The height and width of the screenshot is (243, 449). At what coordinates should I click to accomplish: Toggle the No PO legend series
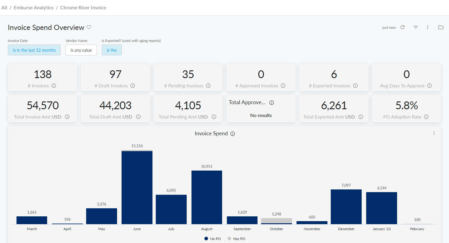click(x=212, y=239)
